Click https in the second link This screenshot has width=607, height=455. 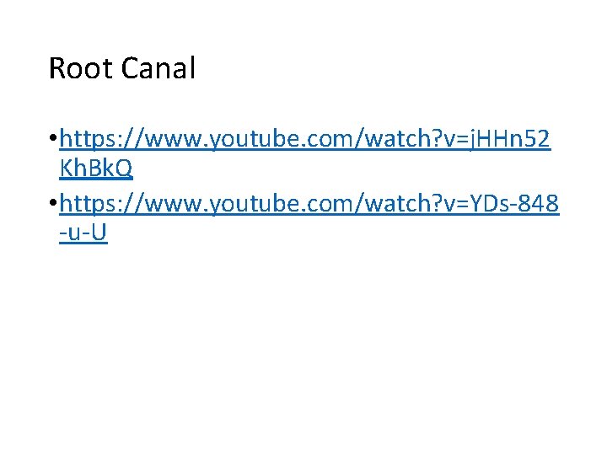click(88, 204)
